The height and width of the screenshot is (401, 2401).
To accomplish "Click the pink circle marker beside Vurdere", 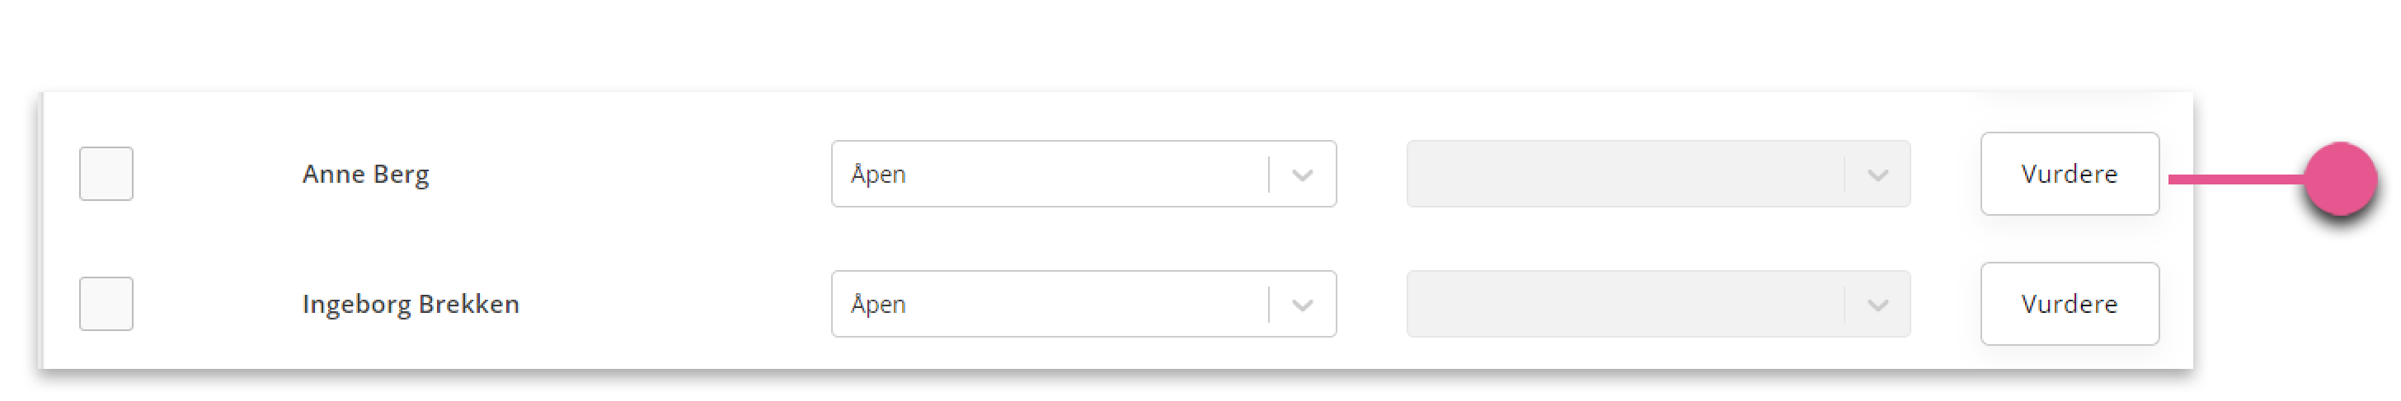I will (x=2341, y=179).
